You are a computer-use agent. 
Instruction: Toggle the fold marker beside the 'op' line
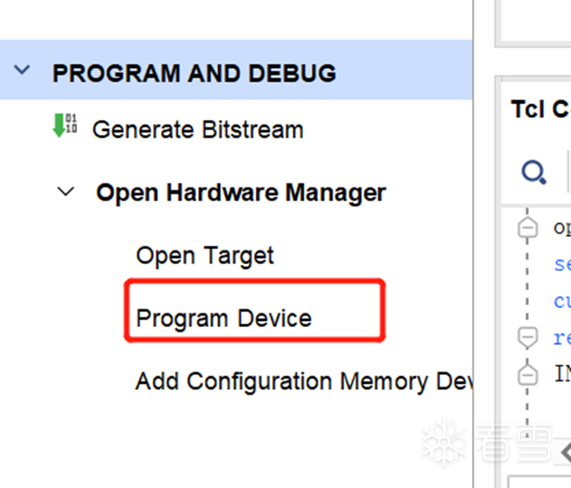tap(527, 228)
